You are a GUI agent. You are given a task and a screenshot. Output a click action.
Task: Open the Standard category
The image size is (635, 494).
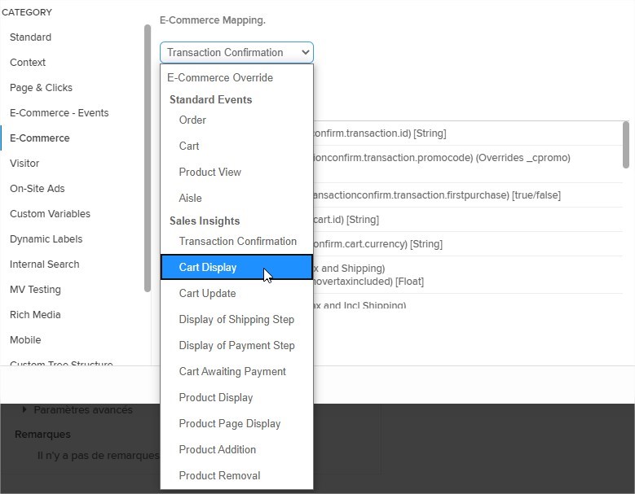point(30,37)
